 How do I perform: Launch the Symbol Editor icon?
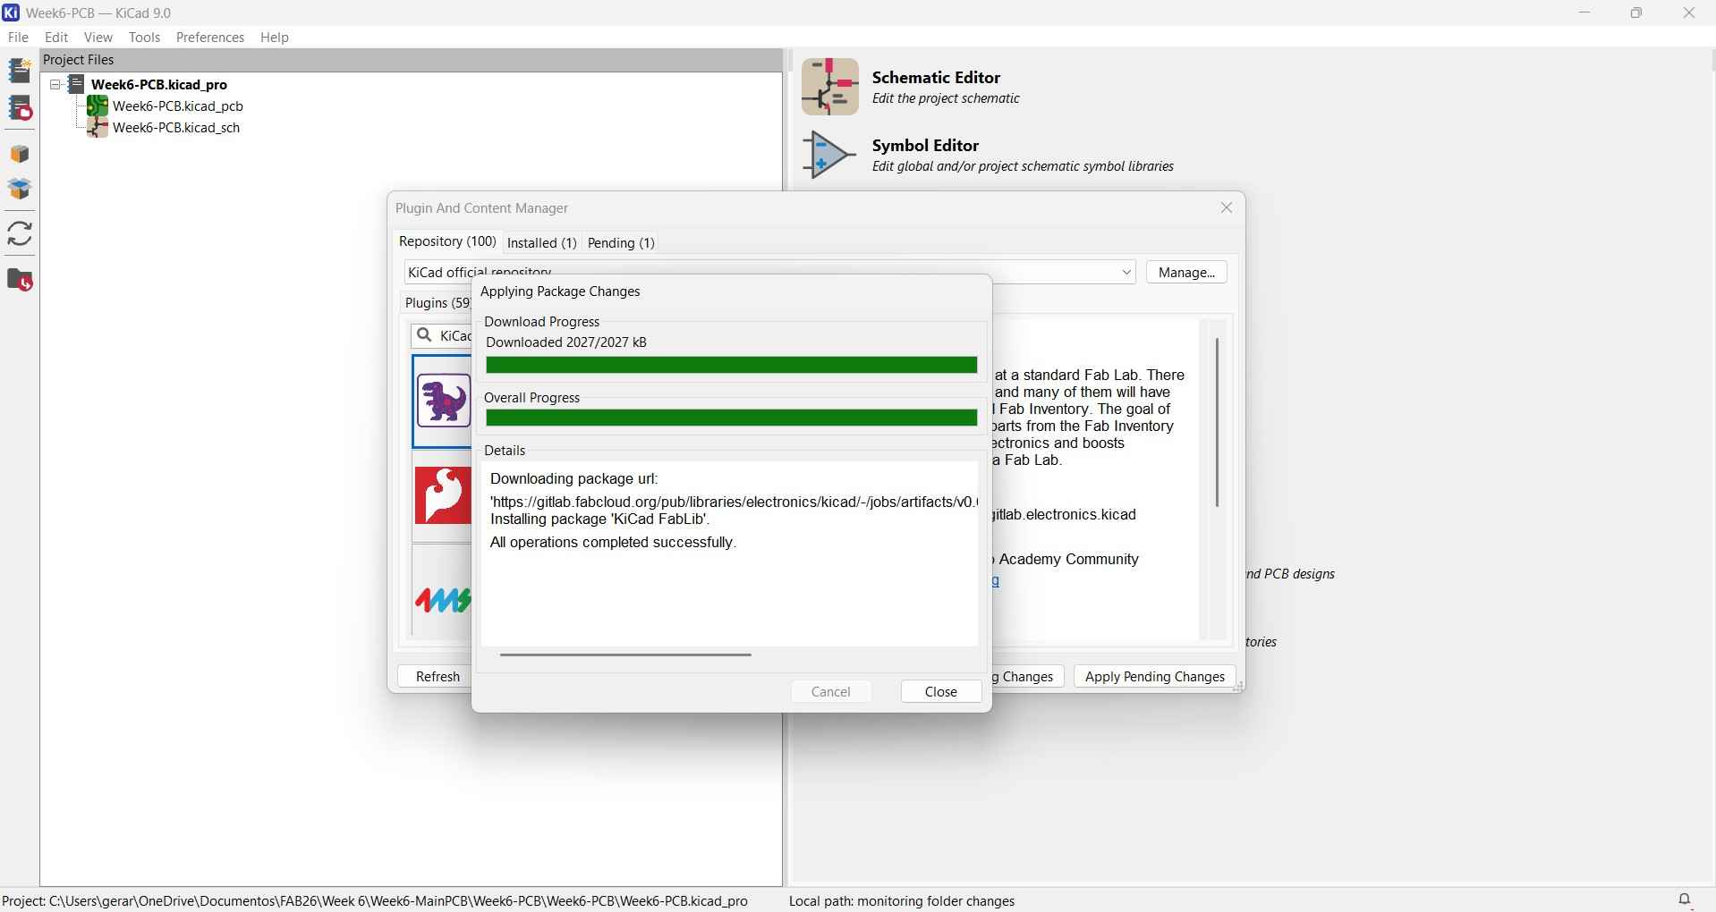pos(829,155)
